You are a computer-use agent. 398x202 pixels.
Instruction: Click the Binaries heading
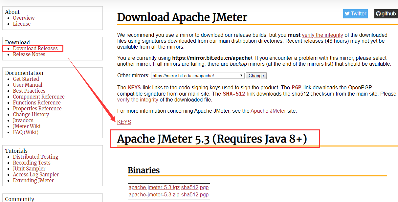coord(144,170)
